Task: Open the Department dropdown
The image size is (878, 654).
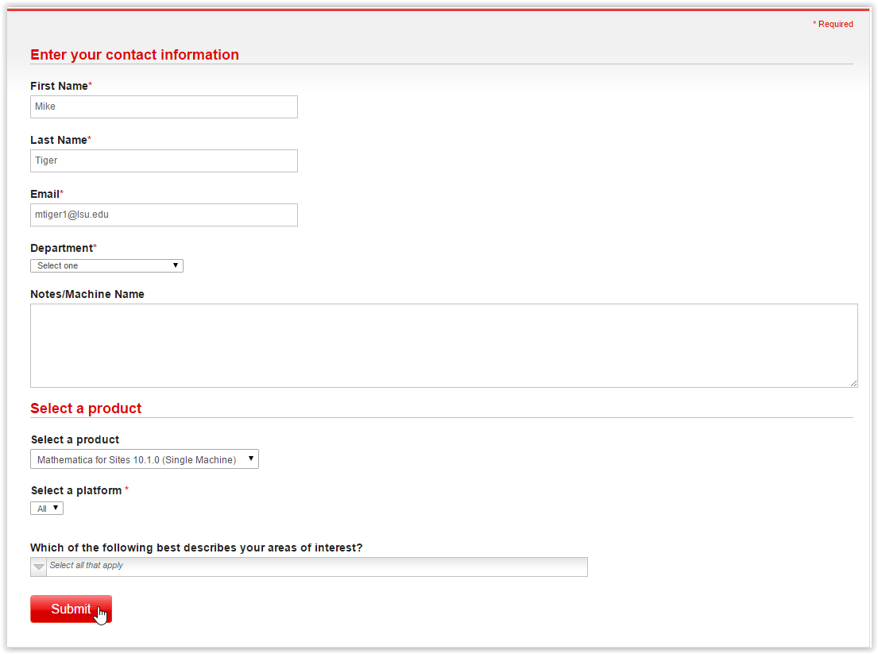Action: (x=107, y=265)
